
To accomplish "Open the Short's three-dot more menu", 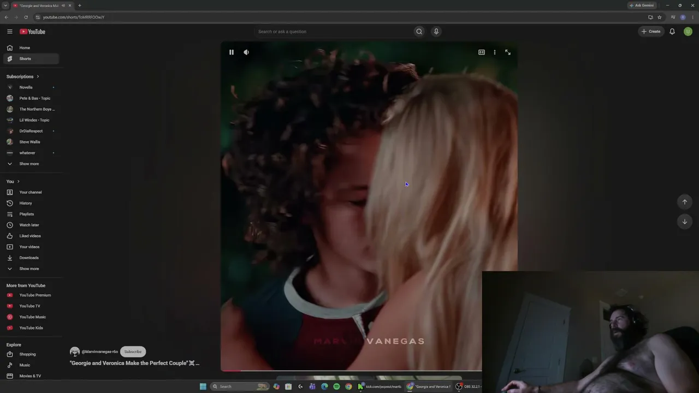I will coord(495,52).
